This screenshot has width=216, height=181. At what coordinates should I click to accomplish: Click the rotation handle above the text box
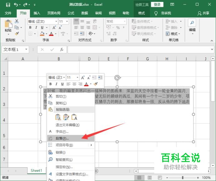[x=117, y=78]
